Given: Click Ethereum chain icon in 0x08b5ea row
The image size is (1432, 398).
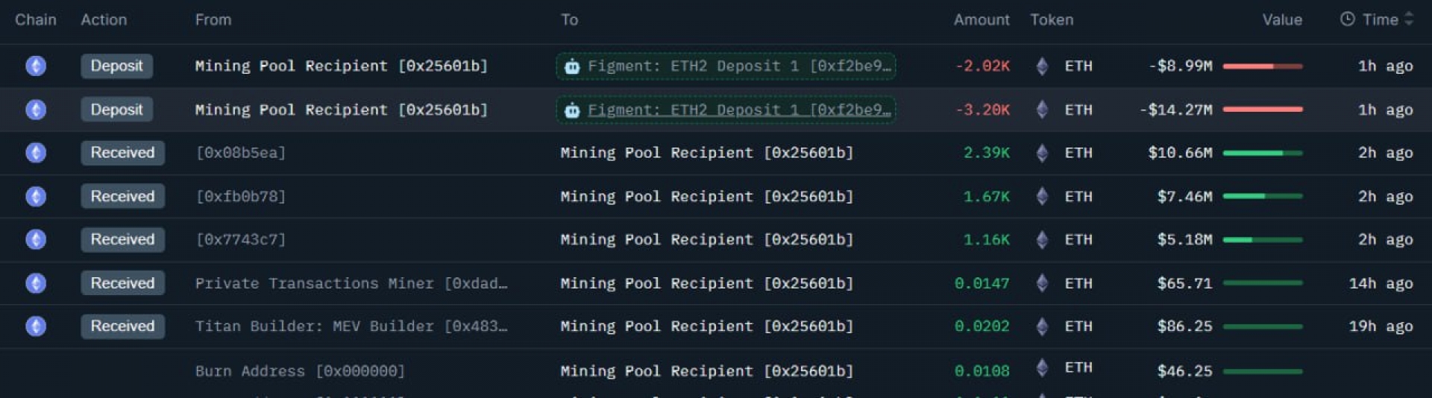Looking at the screenshot, I should 36,153.
